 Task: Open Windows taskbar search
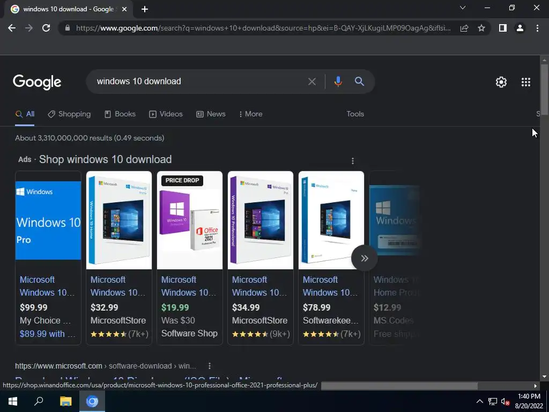39,401
